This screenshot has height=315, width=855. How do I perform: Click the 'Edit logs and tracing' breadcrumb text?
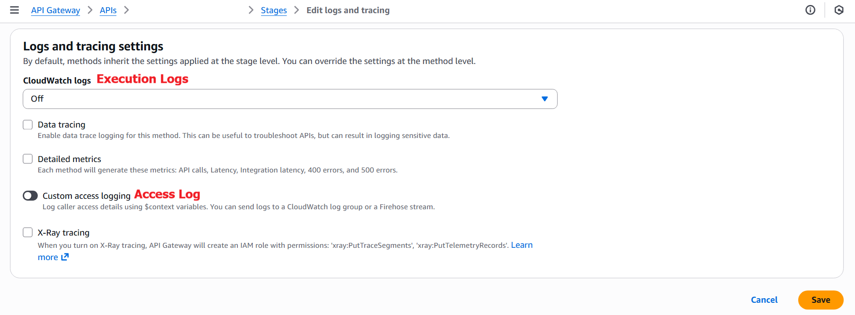click(x=348, y=10)
